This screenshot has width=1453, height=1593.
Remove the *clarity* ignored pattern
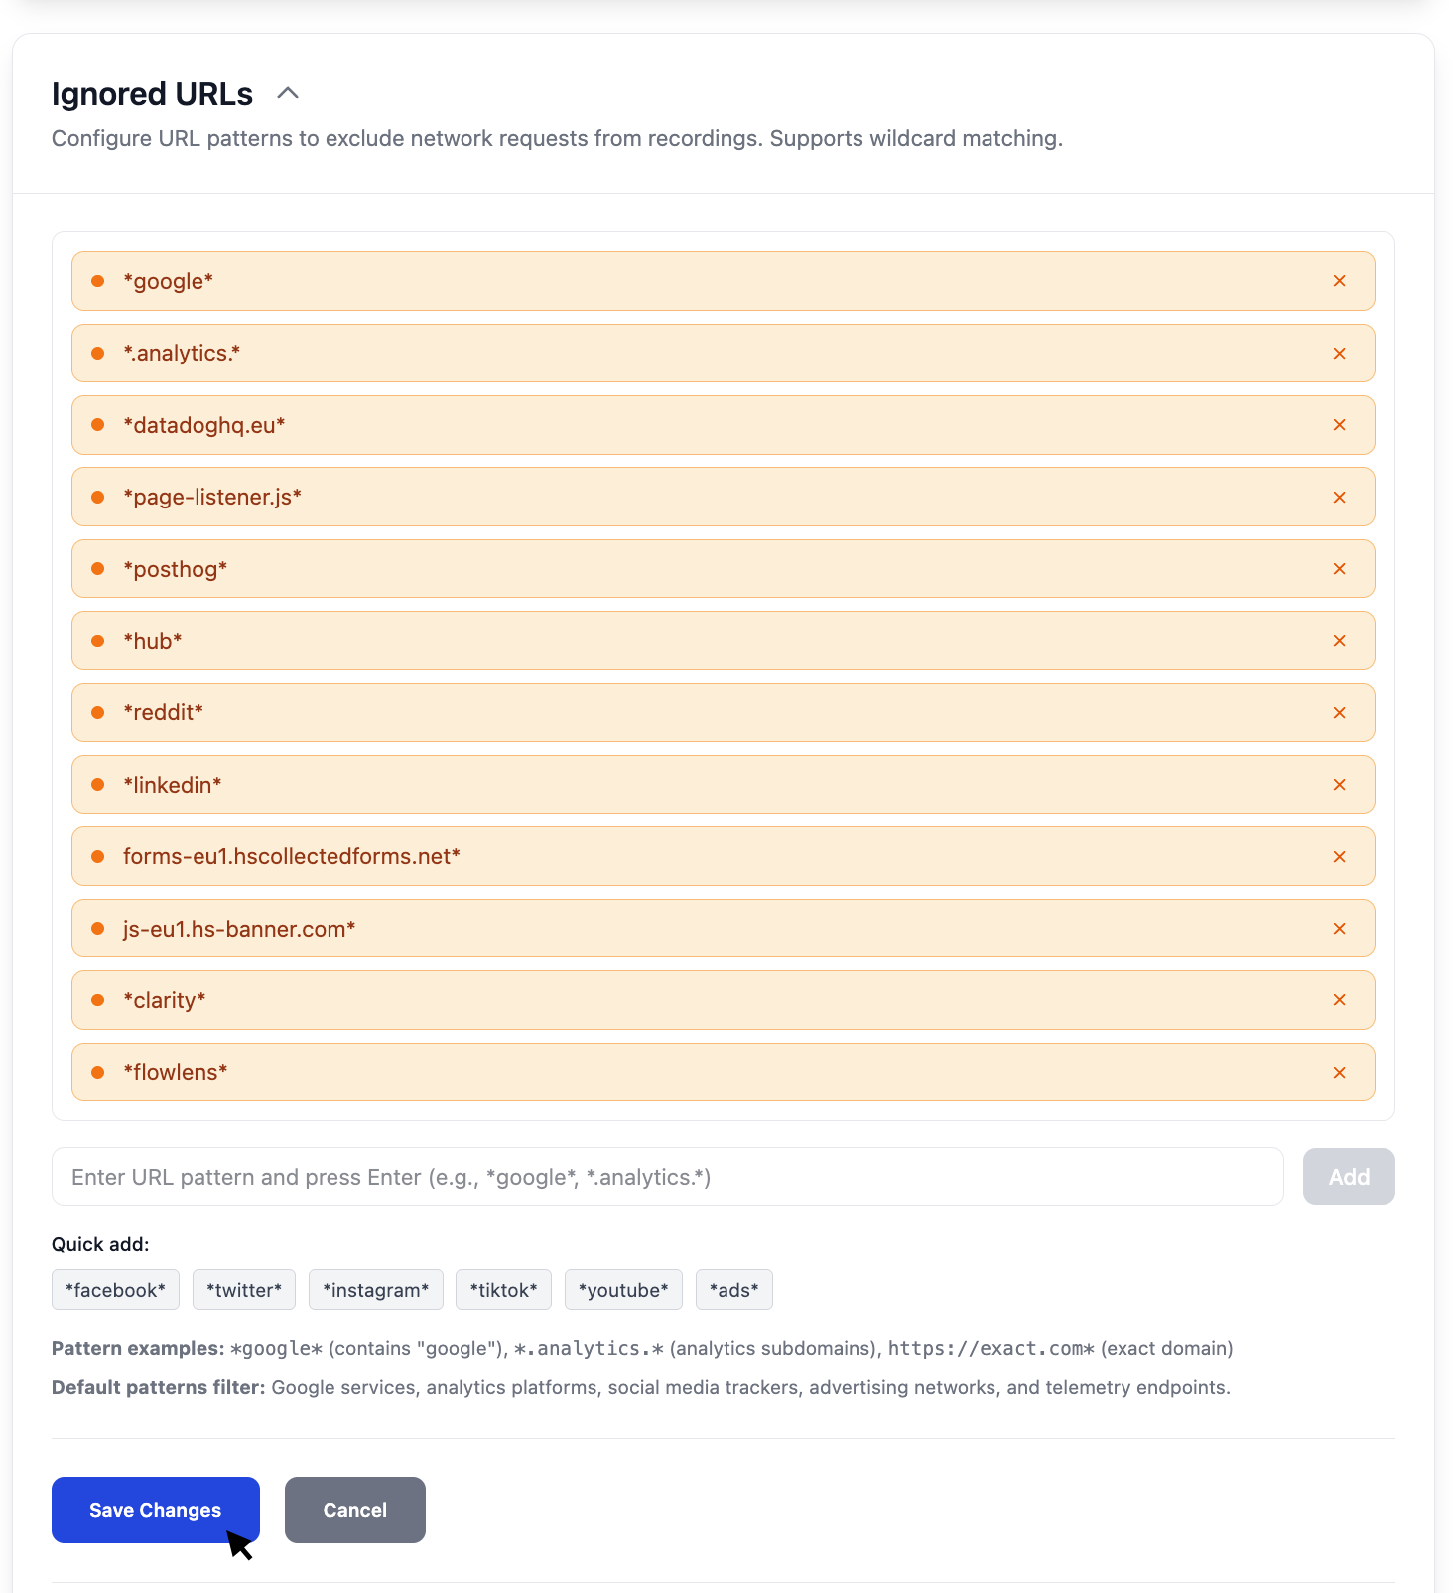click(x=1339, y=1000)
